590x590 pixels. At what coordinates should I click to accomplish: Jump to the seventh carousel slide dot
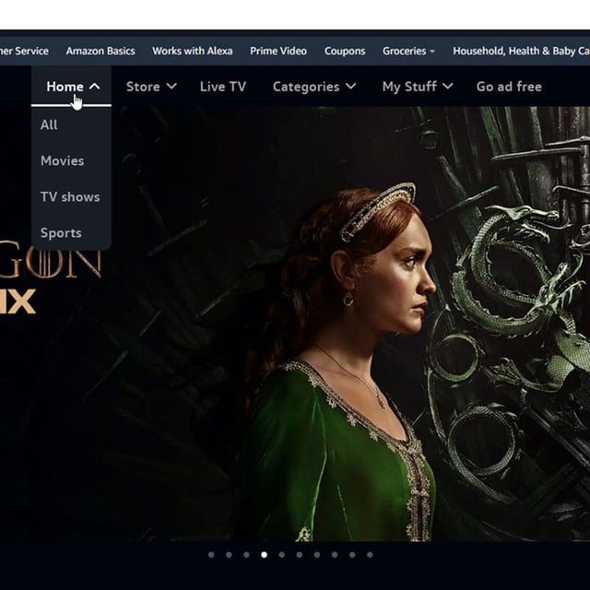coord(317,555)
